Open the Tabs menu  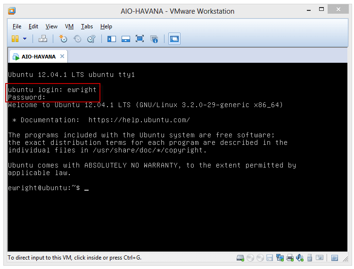[x=87, y=26]
